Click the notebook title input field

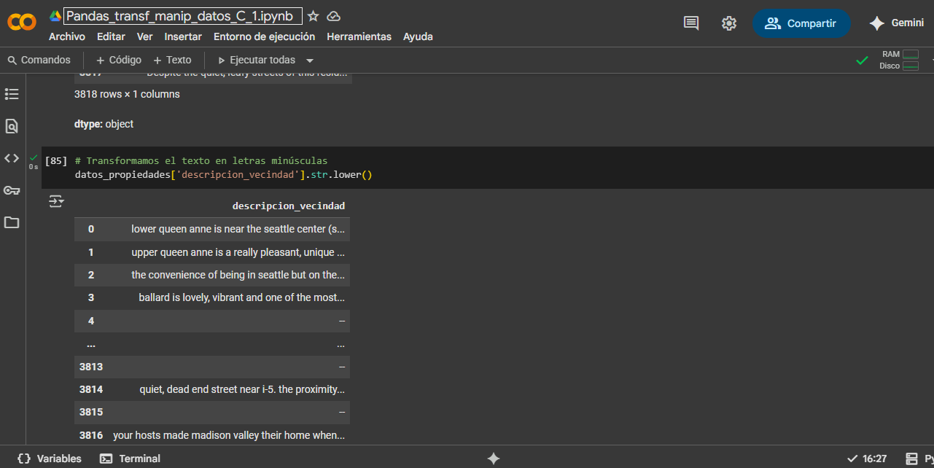pos(183,16)
